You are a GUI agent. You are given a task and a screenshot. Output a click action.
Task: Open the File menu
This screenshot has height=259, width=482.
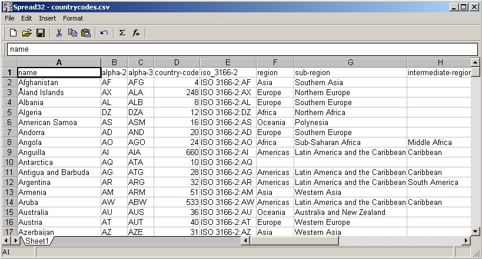(9, 18)
